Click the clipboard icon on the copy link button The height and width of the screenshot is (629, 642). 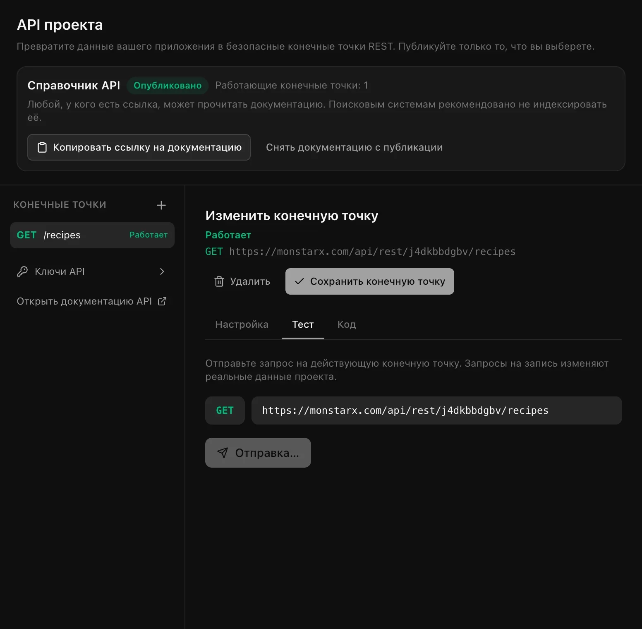(x=42, y=147)
